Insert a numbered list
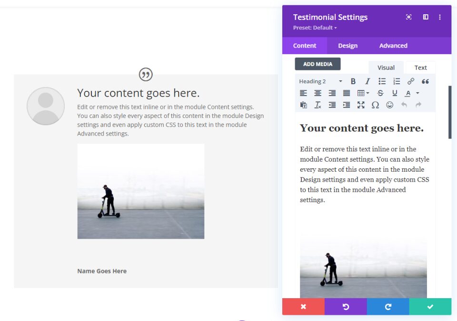The height and width of the screenshot is (321, 457). pos(397,81)
